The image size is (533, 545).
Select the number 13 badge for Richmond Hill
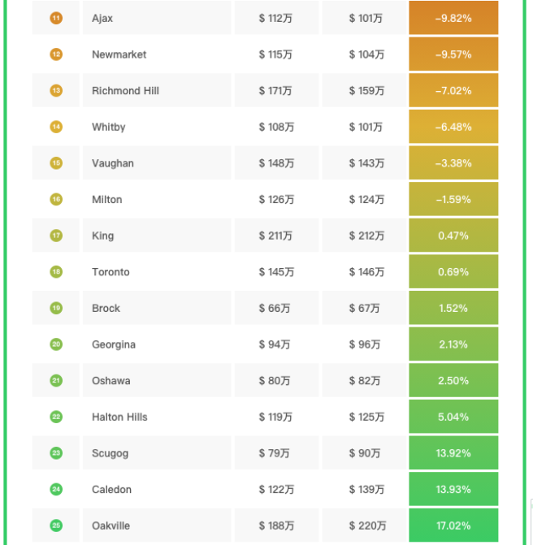click(56, 91)
